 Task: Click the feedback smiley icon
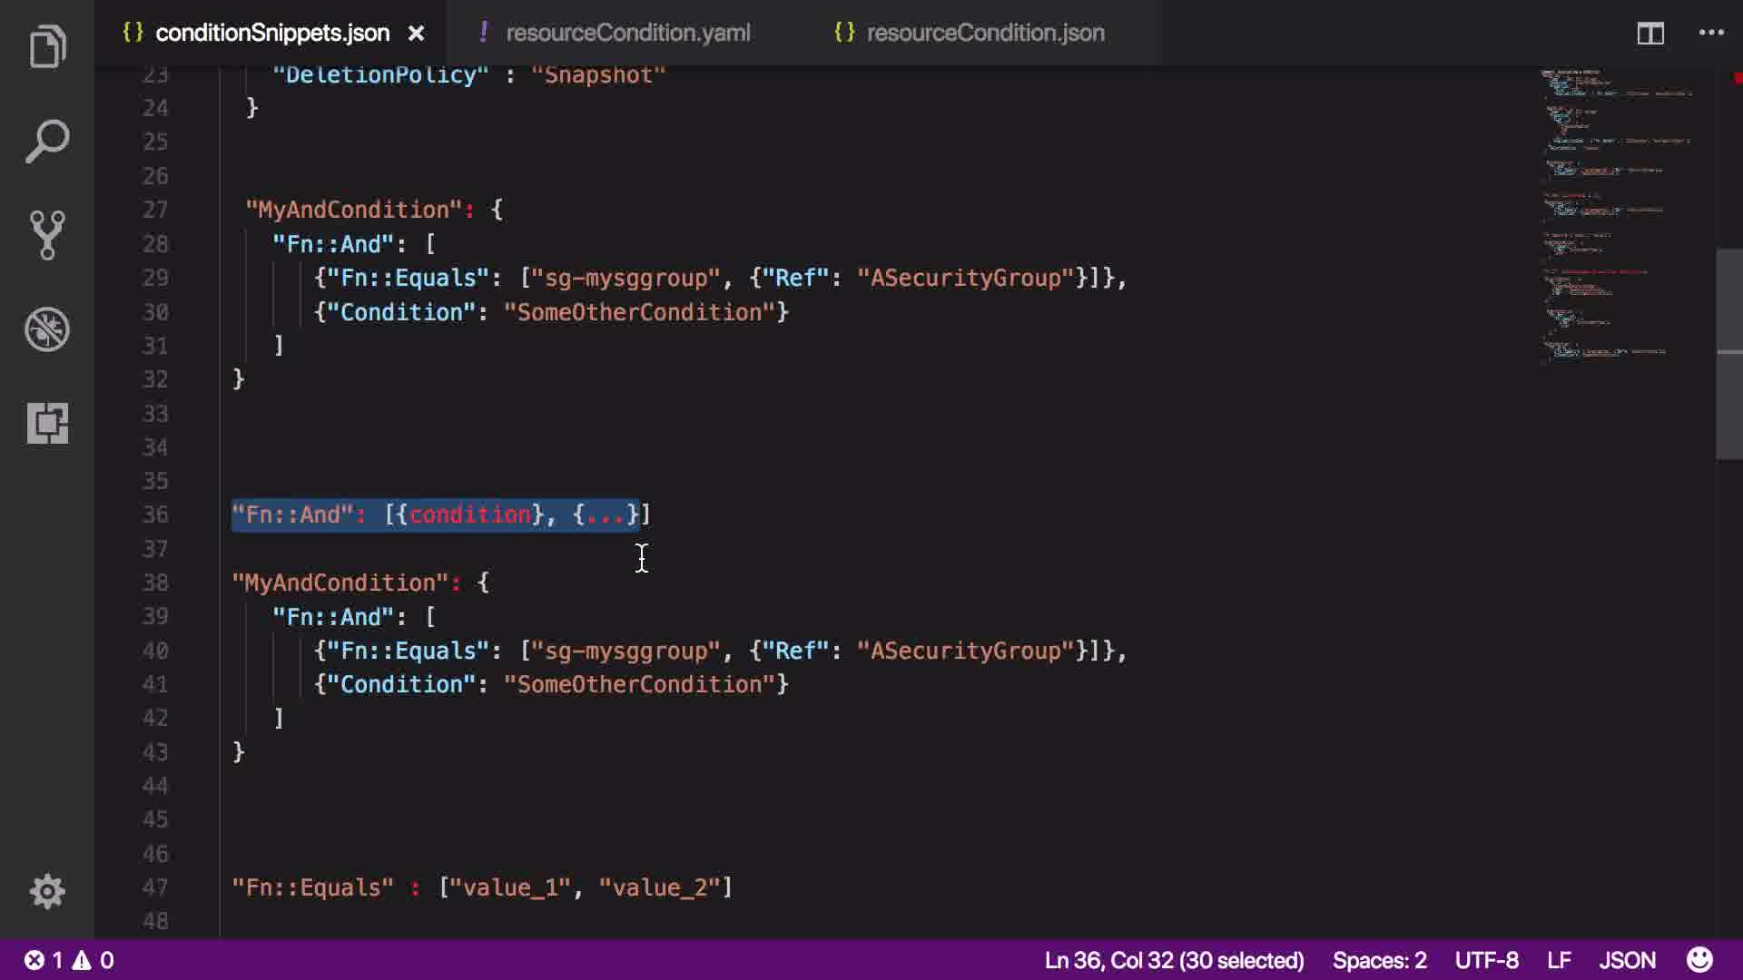(1699, 960)
